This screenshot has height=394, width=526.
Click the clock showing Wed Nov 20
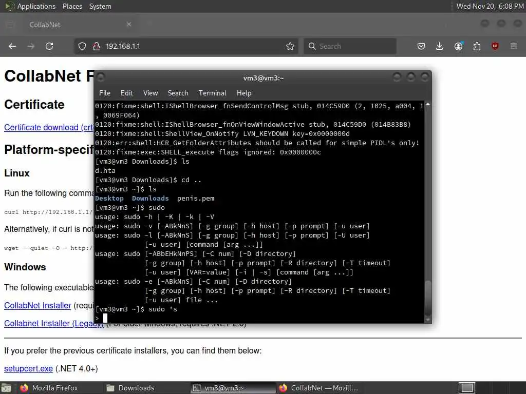click(490, 6)
